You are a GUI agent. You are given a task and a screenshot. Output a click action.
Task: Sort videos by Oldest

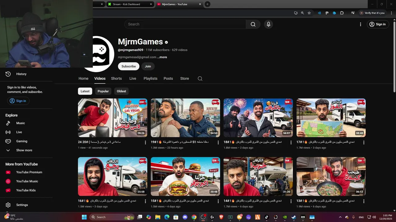[x=121, y=91]
